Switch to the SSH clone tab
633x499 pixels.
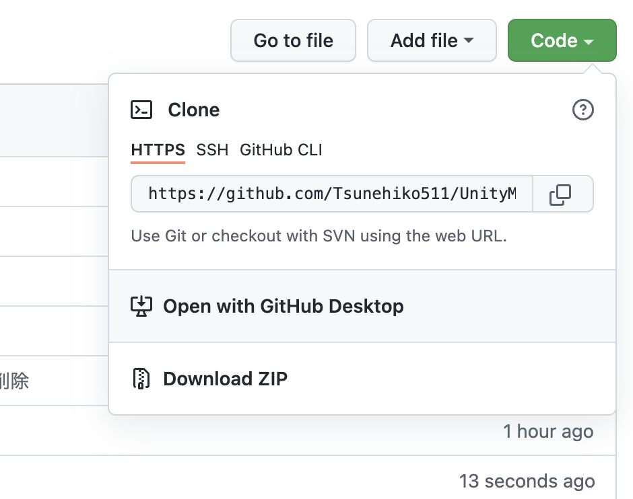pos(212,150)
